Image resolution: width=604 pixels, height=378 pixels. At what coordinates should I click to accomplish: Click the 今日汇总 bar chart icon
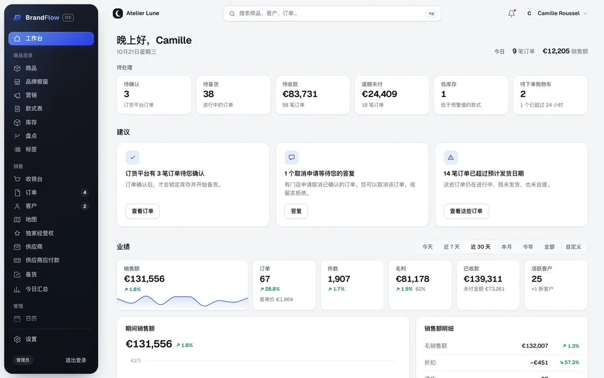click(17, 289)
